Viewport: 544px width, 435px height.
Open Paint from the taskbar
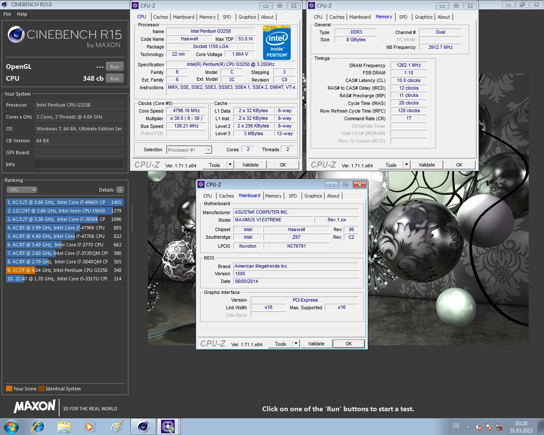(x=116, y=426)
